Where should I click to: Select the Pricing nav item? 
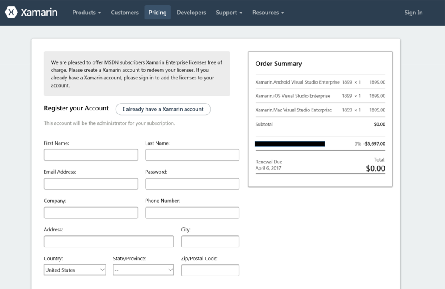pos(157,13)
